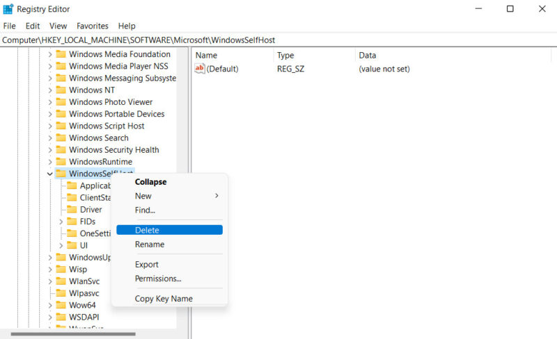
Task: Select the Windows Portable Devices tree label
Action: 117,114
